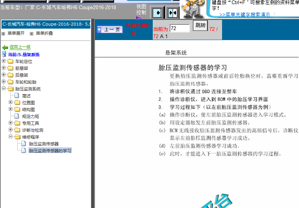
Task: Click the 位置图 folder icon
Action: [17, 103]
